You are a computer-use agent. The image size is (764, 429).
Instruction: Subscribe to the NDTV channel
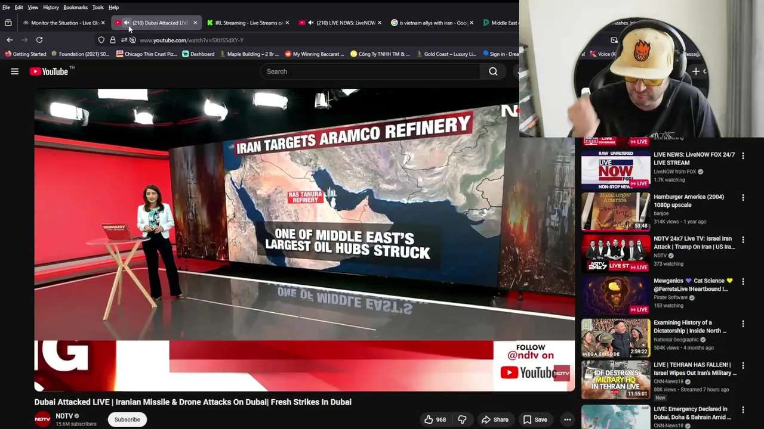pos(127,419)
